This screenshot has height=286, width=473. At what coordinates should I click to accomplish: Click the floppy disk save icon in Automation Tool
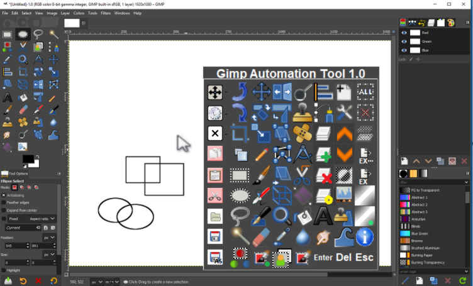215,236
